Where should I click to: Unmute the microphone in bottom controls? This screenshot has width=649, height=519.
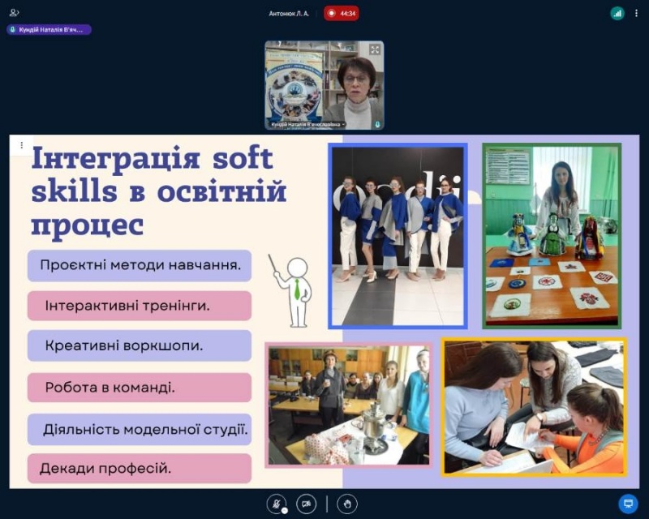[277, 504]
